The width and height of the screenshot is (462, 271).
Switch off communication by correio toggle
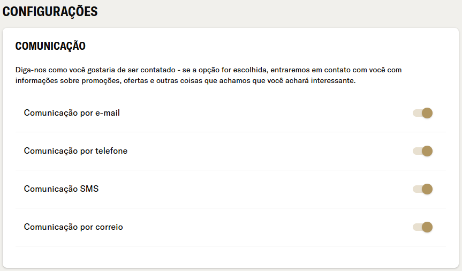422,227
